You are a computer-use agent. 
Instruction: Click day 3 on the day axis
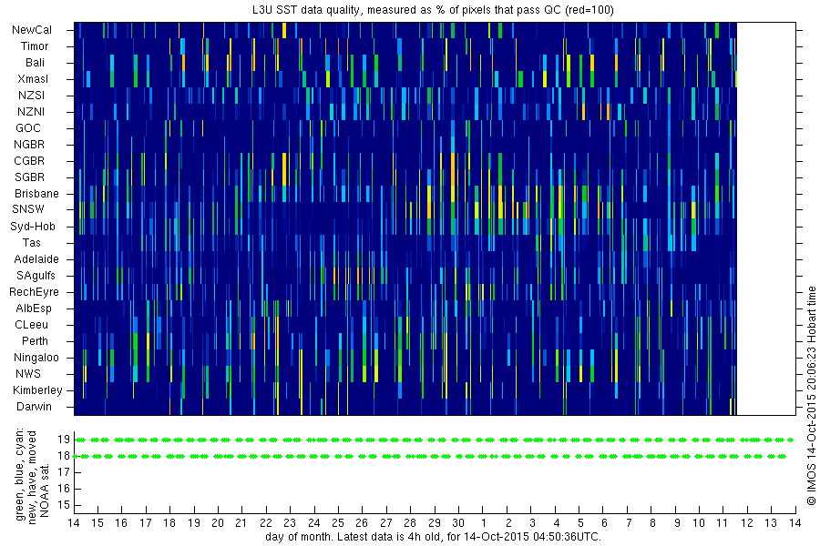532,523
